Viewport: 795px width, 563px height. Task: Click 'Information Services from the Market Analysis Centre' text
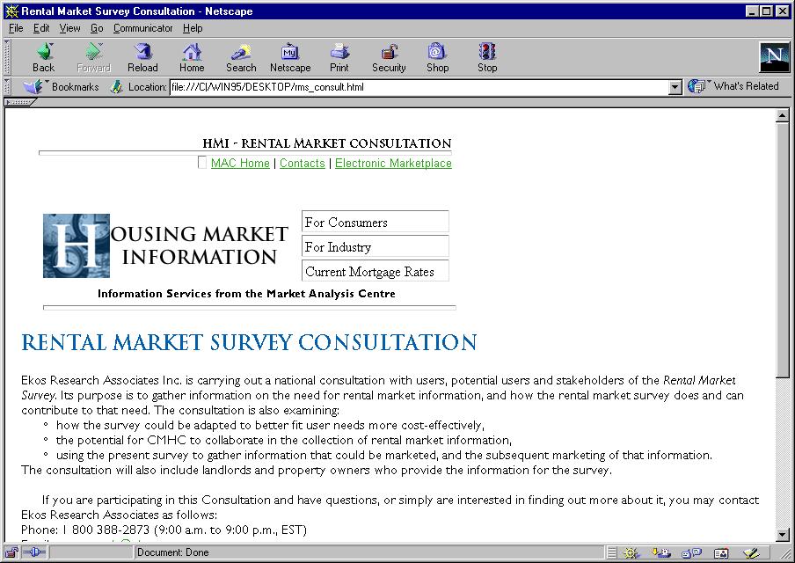[246, 294]
